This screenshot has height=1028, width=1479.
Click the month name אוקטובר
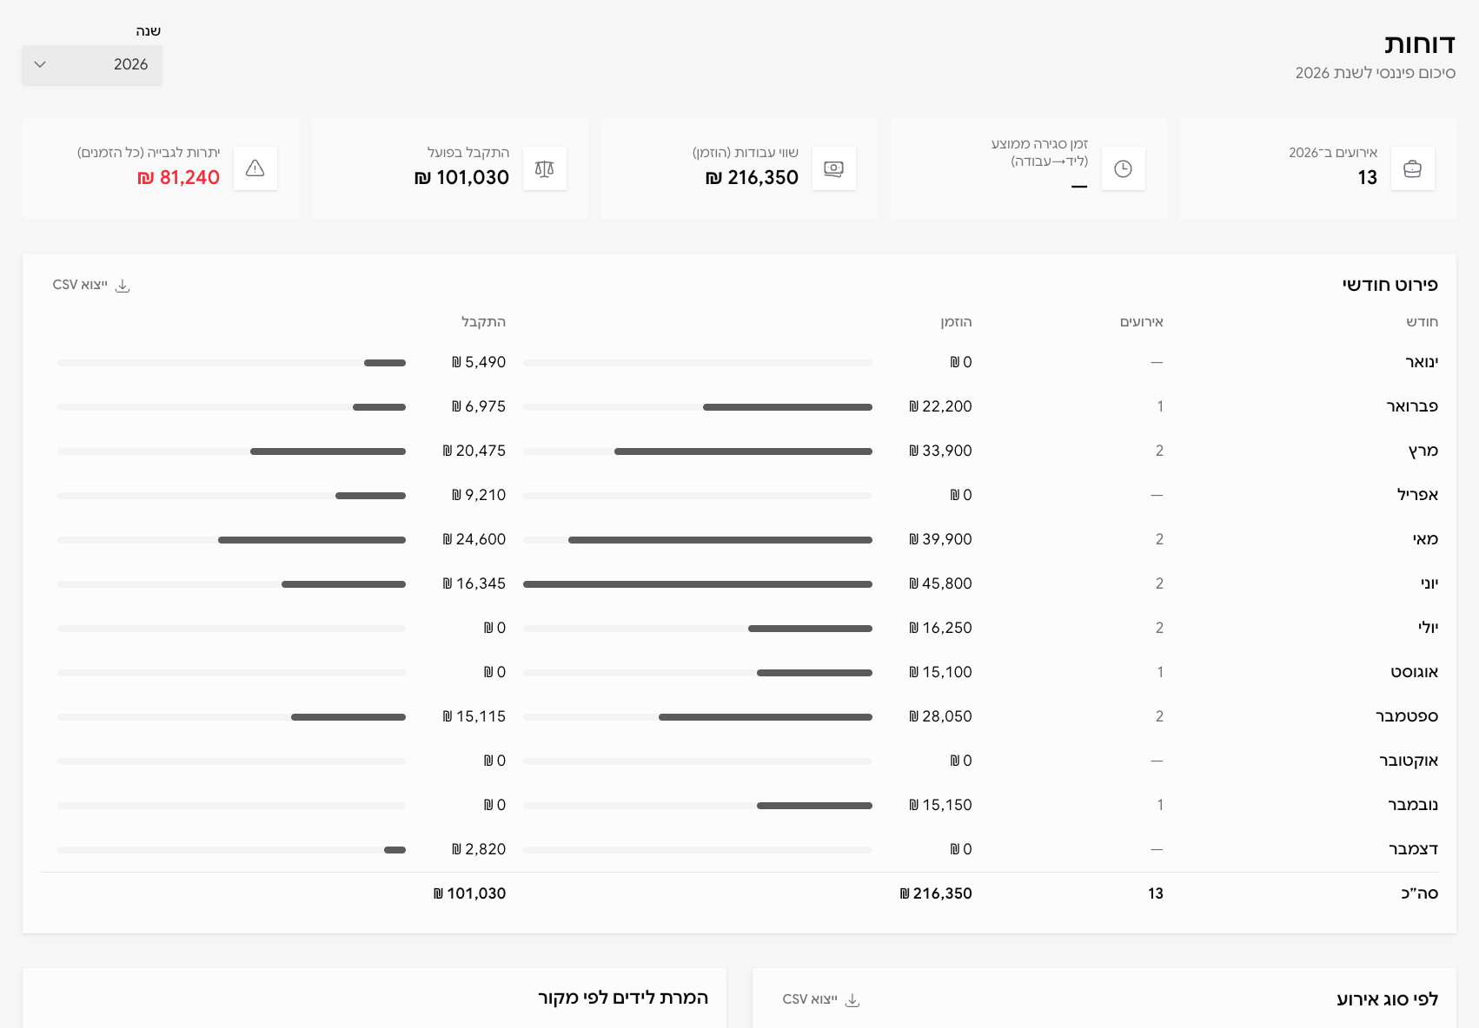1409,761
